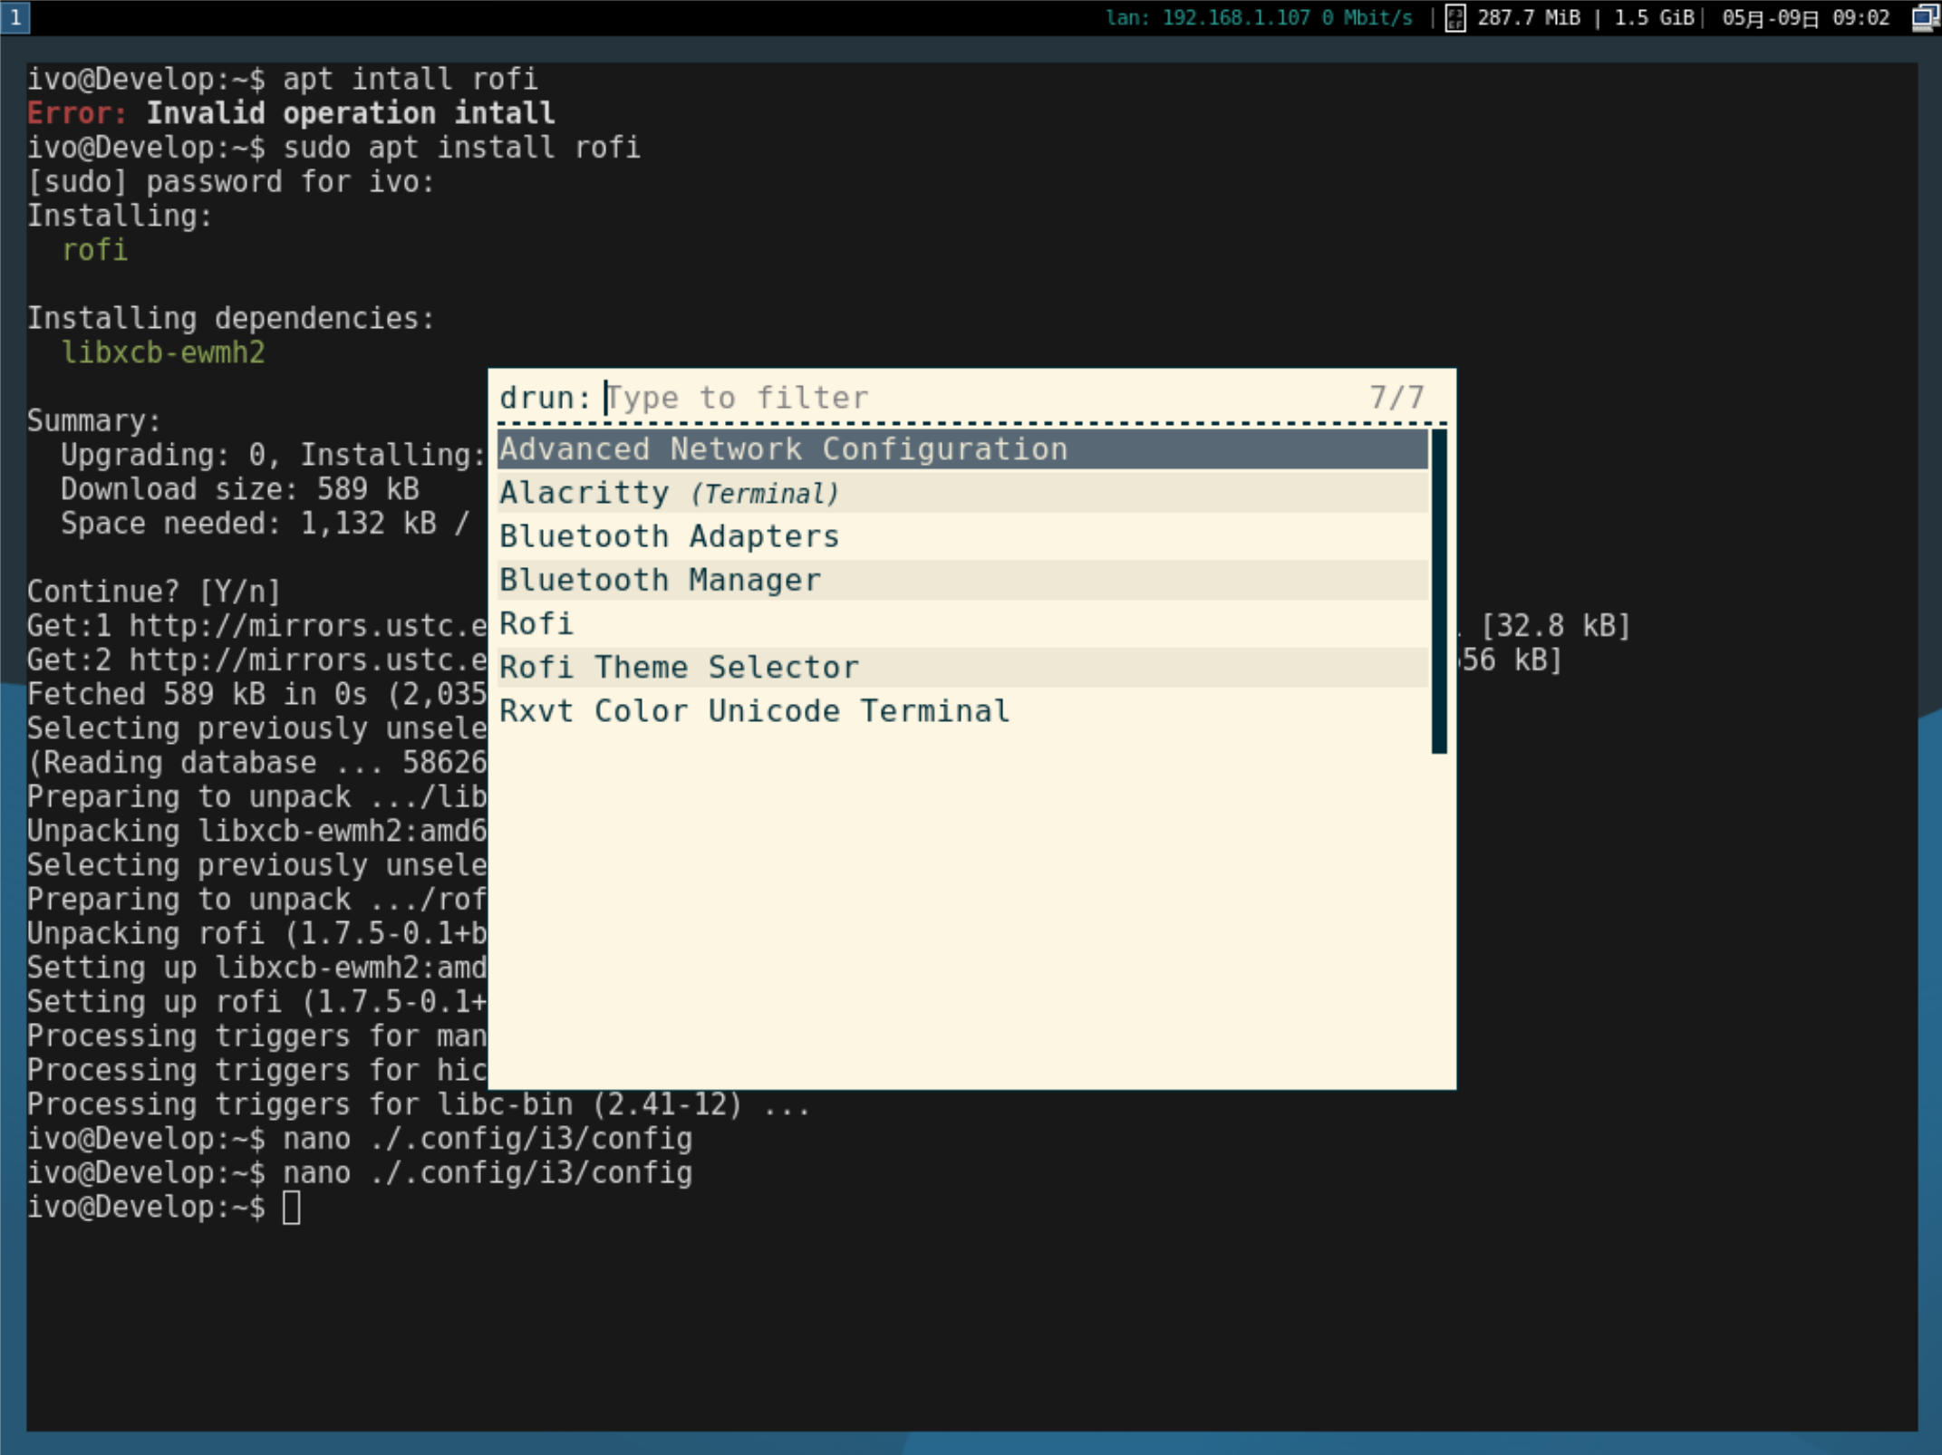Select Advanced Network Configuration entry
Screen dimensions: 1942x1455
(962, 449)
